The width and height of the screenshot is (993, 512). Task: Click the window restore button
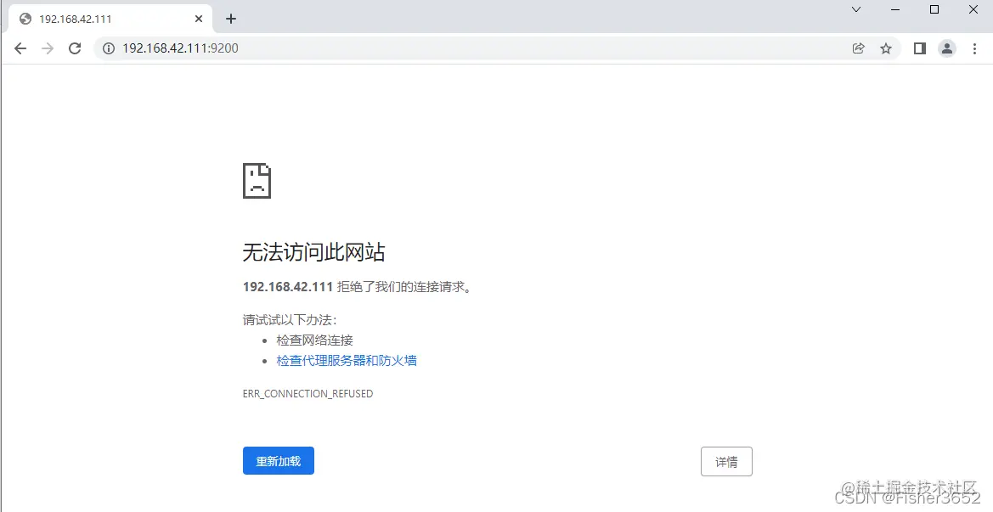[934, 9]
